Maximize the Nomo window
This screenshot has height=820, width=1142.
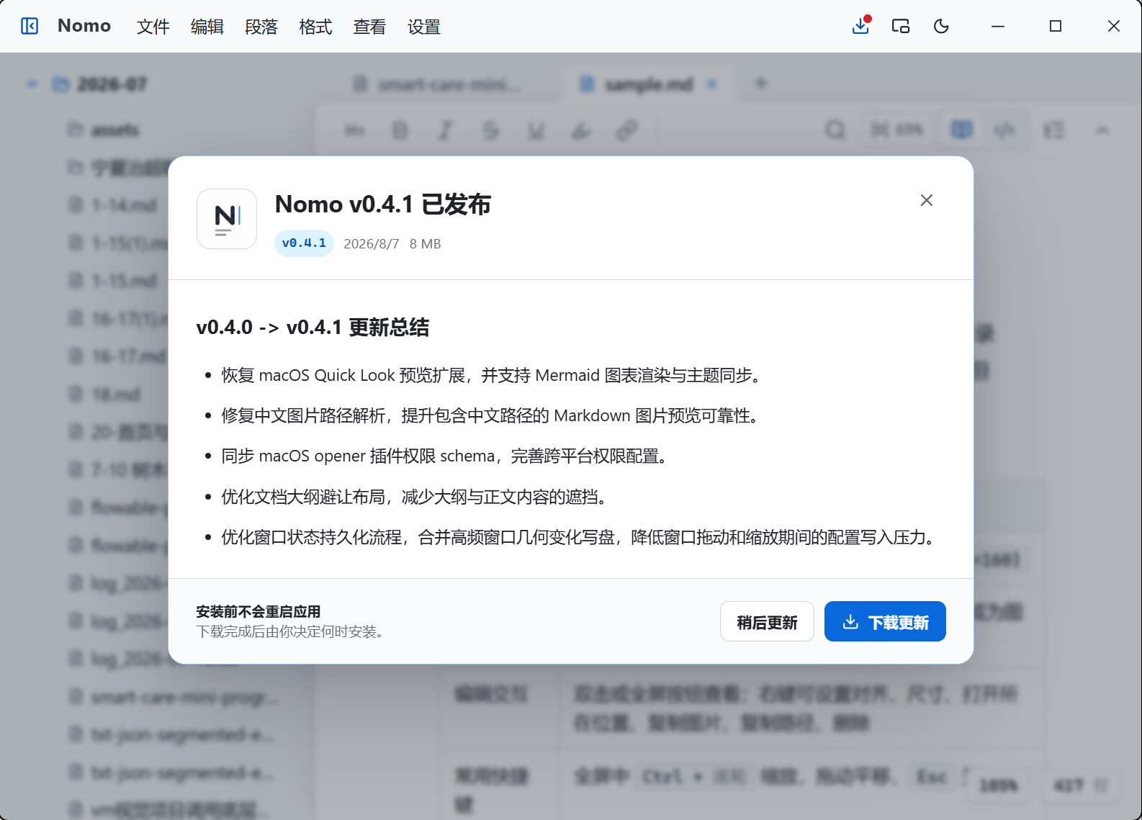click(1056, 27)
